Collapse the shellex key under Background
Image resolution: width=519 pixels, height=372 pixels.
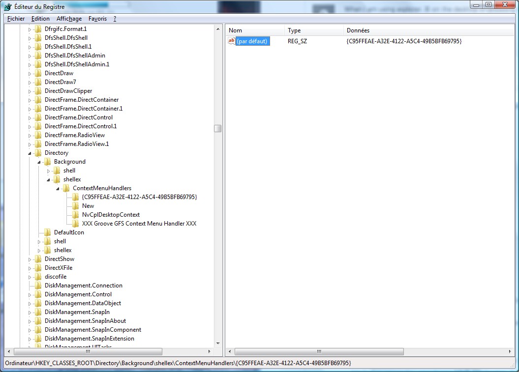click(x=48, y=180)
